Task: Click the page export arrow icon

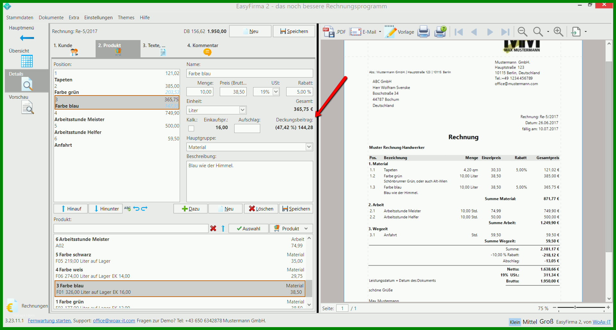Action: [576, 32]
